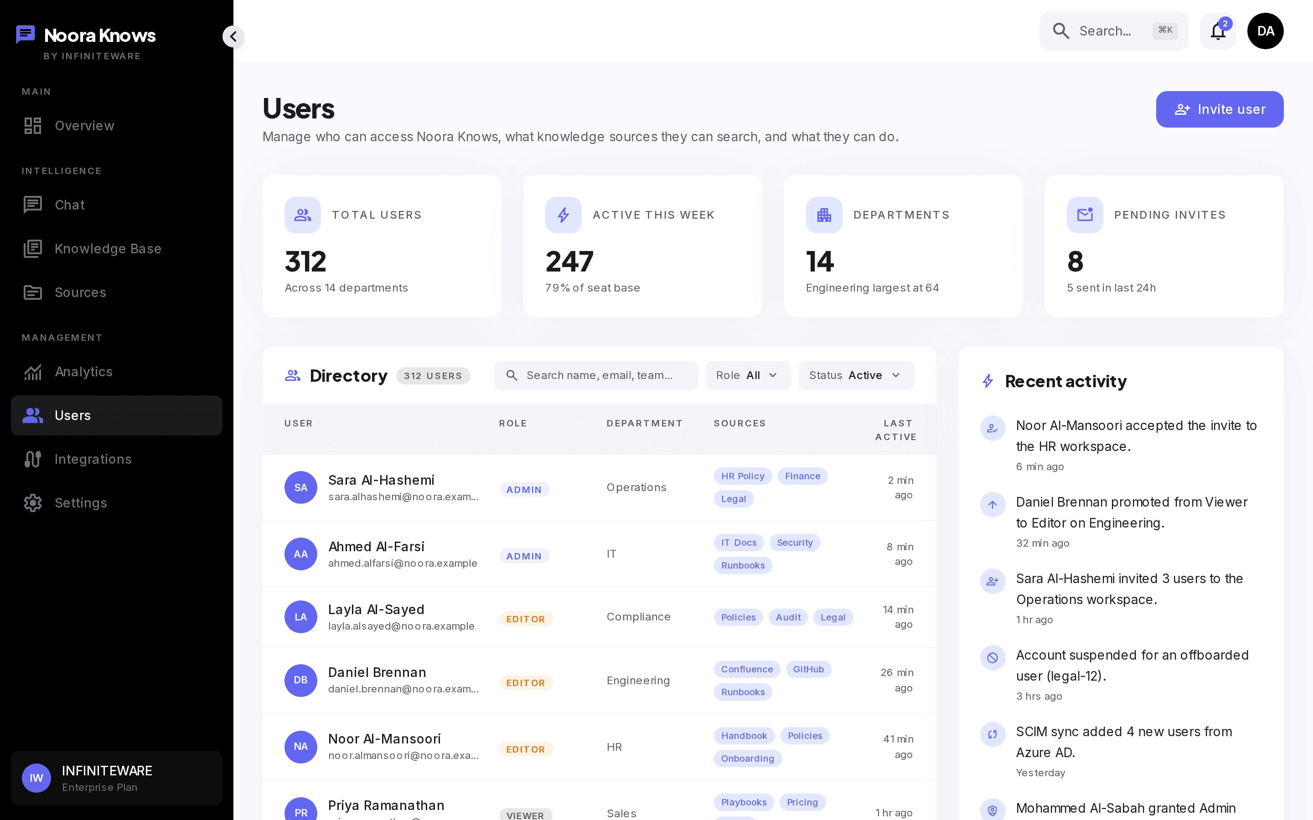Viewport: 1313px width, 820px height.
Task: Click the Invite user button
Action: click(1220, 109)
